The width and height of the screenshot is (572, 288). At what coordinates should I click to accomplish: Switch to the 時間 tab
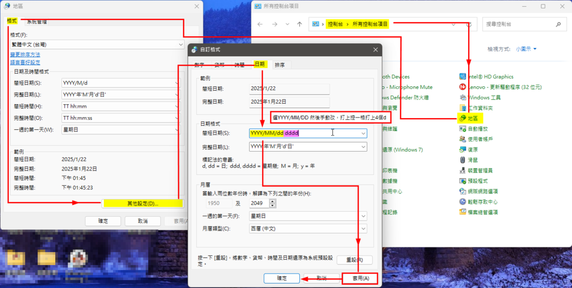239,65
